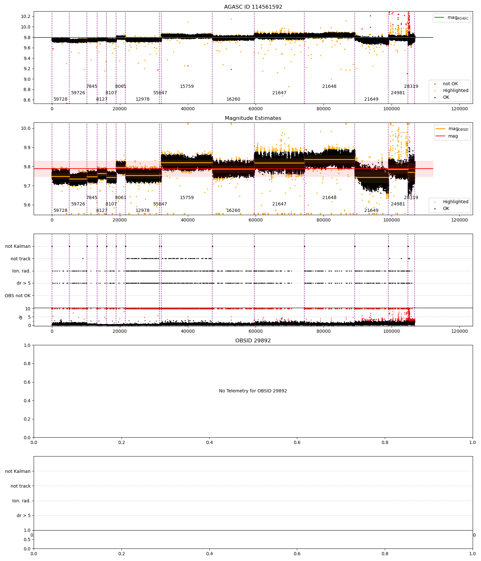Click the mag AGASC legend entry
This screenshot has height=561, width=481.
click(451, 18)
